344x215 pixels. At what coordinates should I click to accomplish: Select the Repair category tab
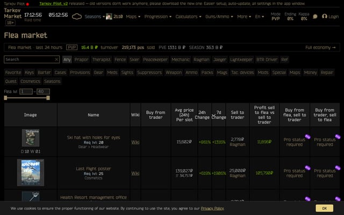pyautogui.click(x=327, y=73)
